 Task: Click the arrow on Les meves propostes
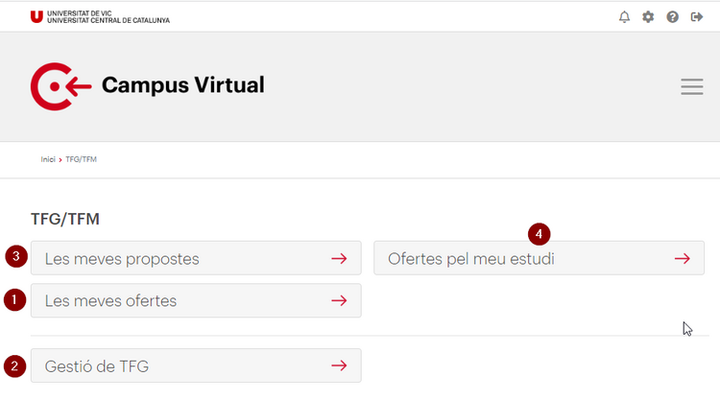(x=339, y=259)
